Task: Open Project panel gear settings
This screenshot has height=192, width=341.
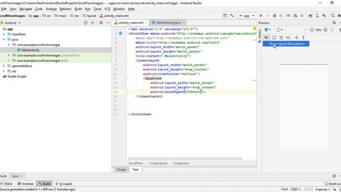Action: pyautogui.click(x=101, y=22)
